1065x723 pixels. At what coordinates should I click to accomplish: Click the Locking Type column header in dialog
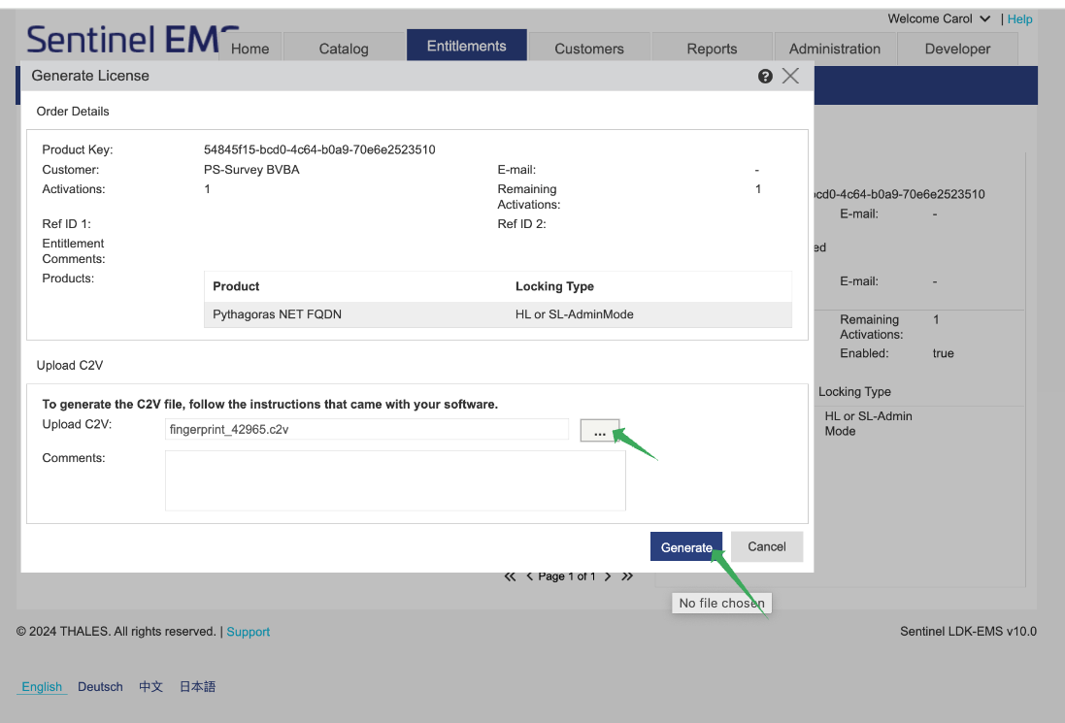tap(554, 286)
